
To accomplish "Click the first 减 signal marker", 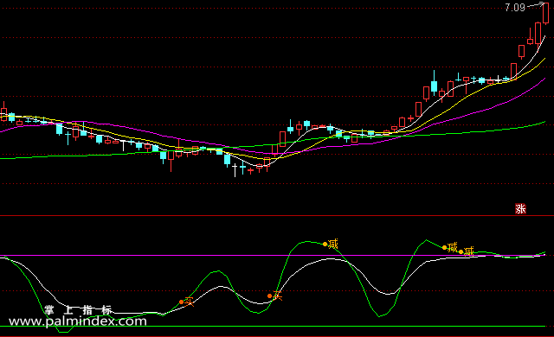I will click(x=331, y=244).
